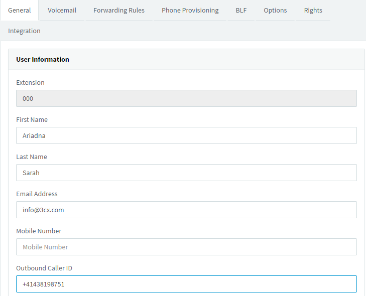Click into the empty Mobile Number field
The image size is (366, 296).
tap(186, 247)
